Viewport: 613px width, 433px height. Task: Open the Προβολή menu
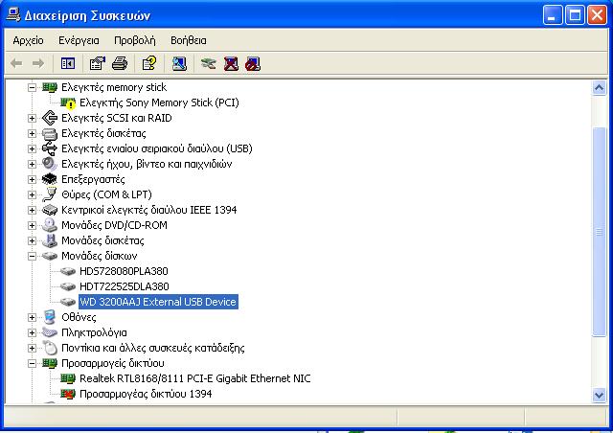135,40
